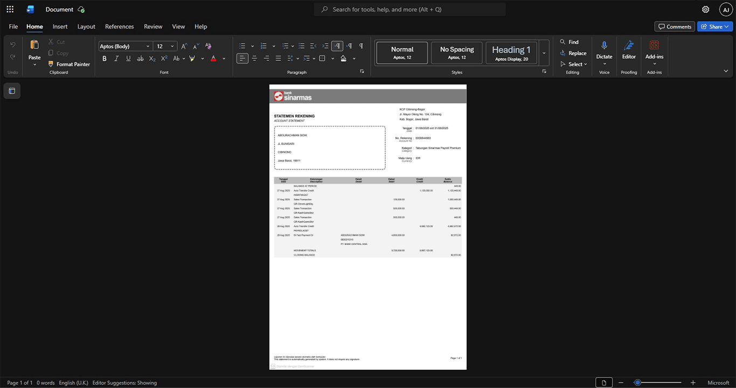Click Replace in Editing group
This screenshot has width=736, height=388.
[573, 53]
